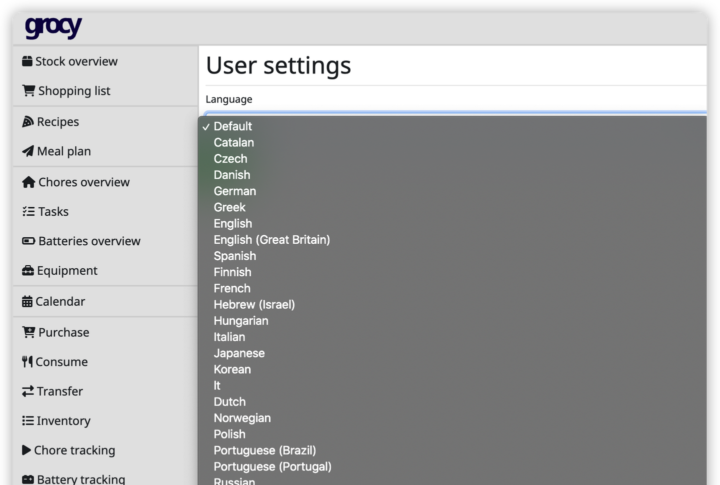Click the Chores overview house icon
720x485 pixels.
28,182
